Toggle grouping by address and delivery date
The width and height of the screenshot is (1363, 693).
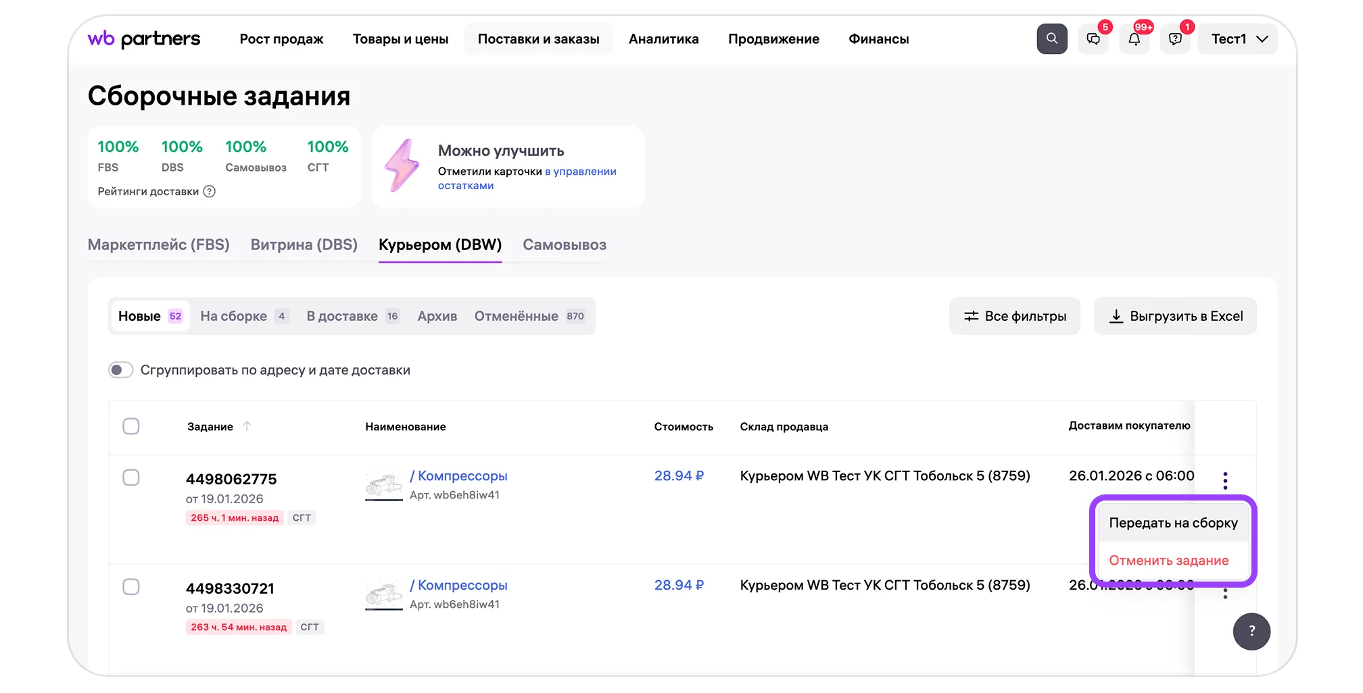point(121,370)
